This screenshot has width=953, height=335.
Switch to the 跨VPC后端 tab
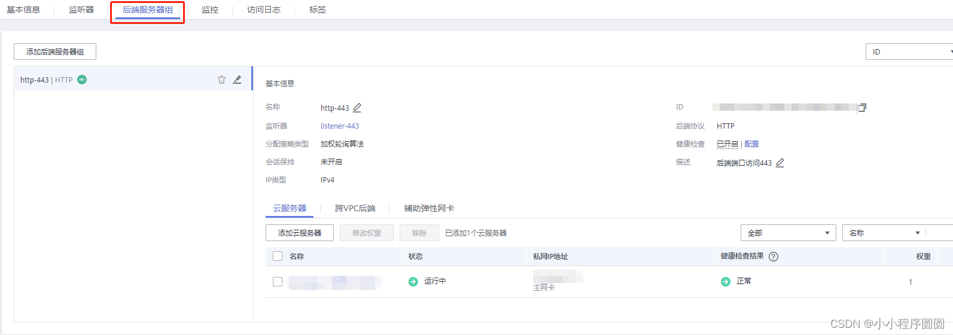[x=355, y=208]
